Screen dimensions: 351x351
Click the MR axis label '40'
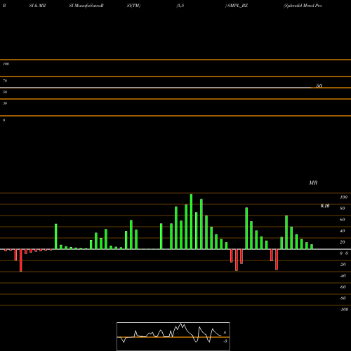tap(343, 231)
